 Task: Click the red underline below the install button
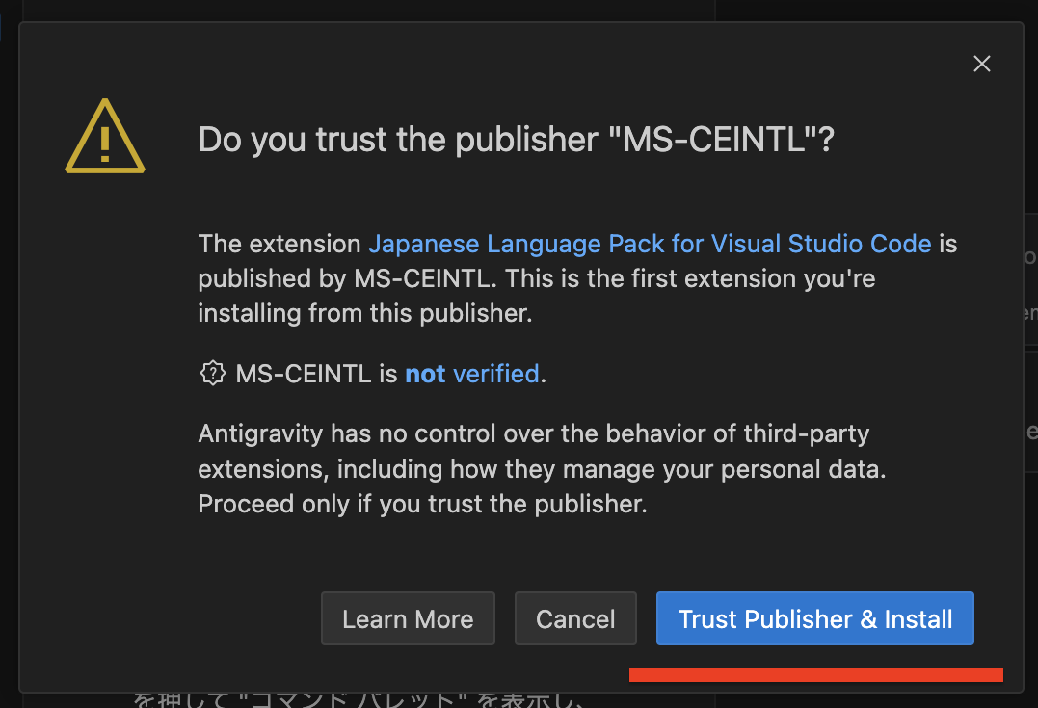click(815, 674)
